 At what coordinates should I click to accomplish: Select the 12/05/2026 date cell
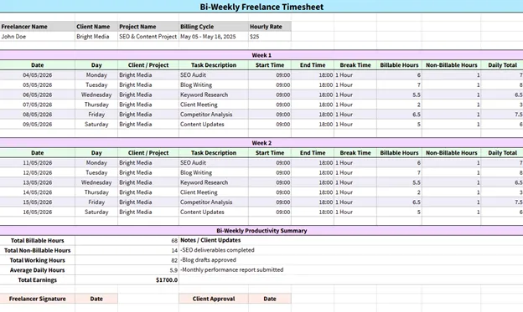38,172
